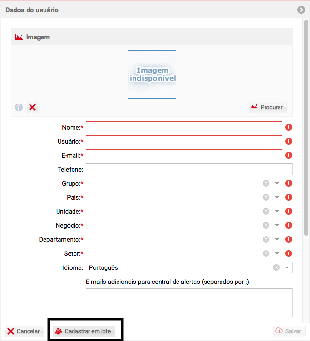
Task: Click the error icon next to Setor
Action: coord(289,253)
